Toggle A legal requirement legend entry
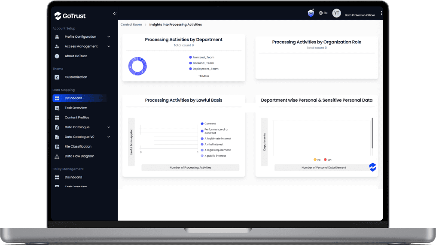436x245 pixels. click(216, 150)
